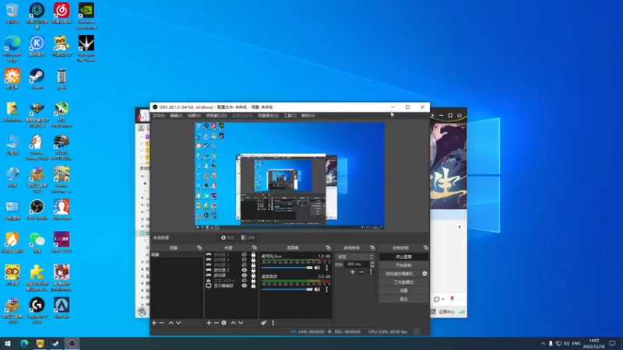
Task: Click the 桌面音频 volume slider
Action: point(287,289)
